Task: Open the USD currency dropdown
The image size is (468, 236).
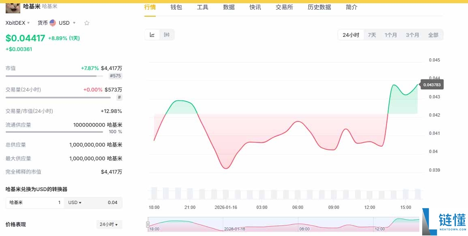Action: point(67,23)
